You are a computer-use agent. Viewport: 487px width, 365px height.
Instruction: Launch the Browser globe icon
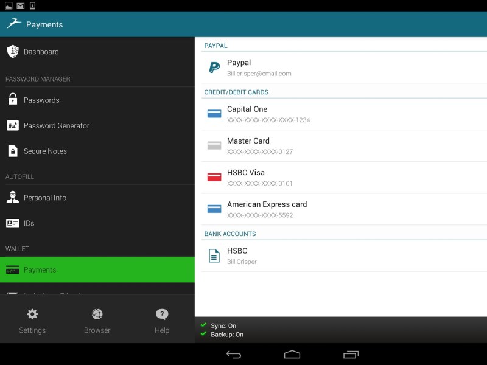click(97, 314)
